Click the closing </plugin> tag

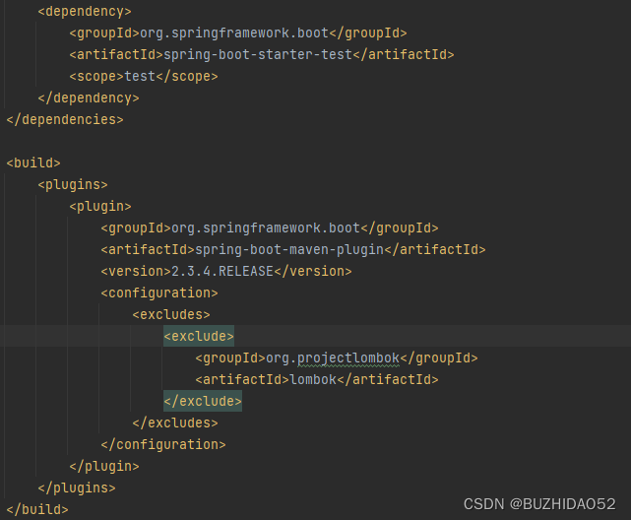point(104,467)
